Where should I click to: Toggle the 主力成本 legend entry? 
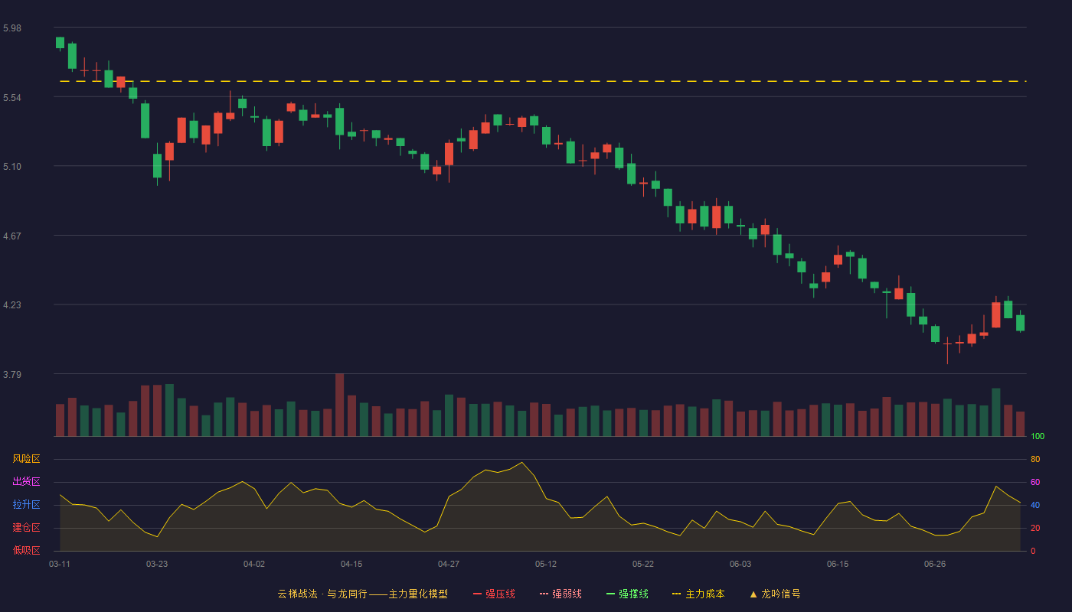[x=698, y=594]
